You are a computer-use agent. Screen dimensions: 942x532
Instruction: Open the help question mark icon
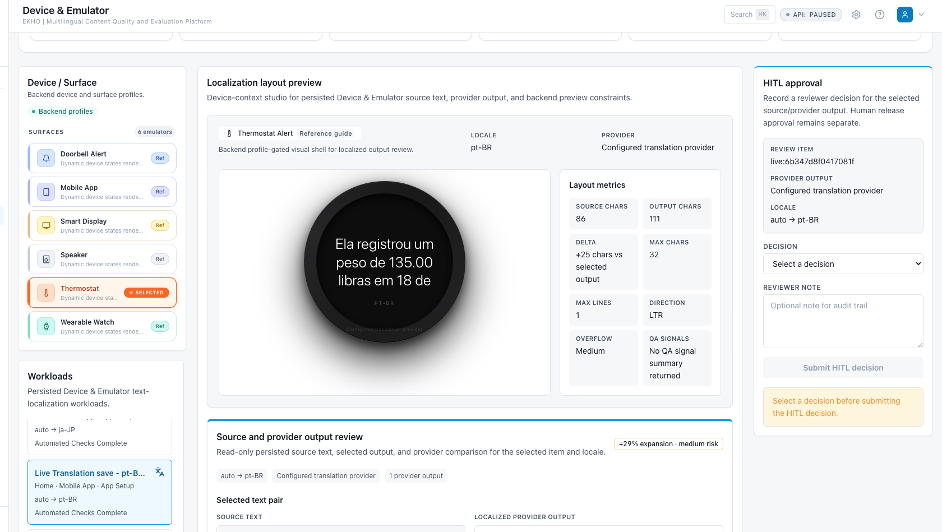880,15
